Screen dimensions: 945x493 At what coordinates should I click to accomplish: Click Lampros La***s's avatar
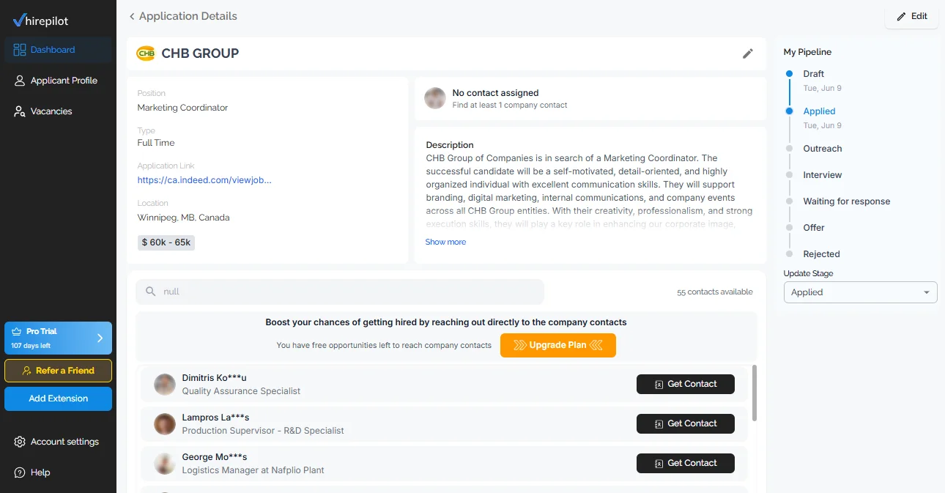165,423
